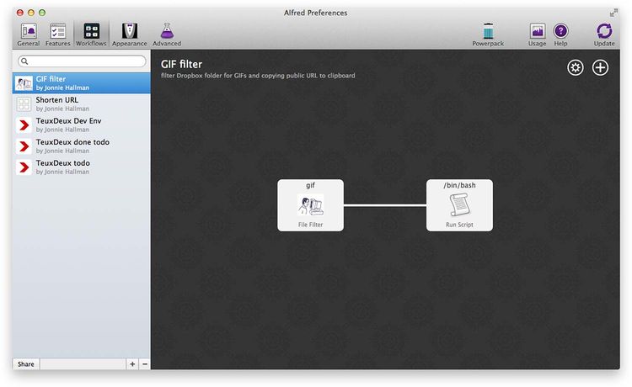Open the General preferences tab
Screen dimensions: 632x387
click(x=28, y=34)
